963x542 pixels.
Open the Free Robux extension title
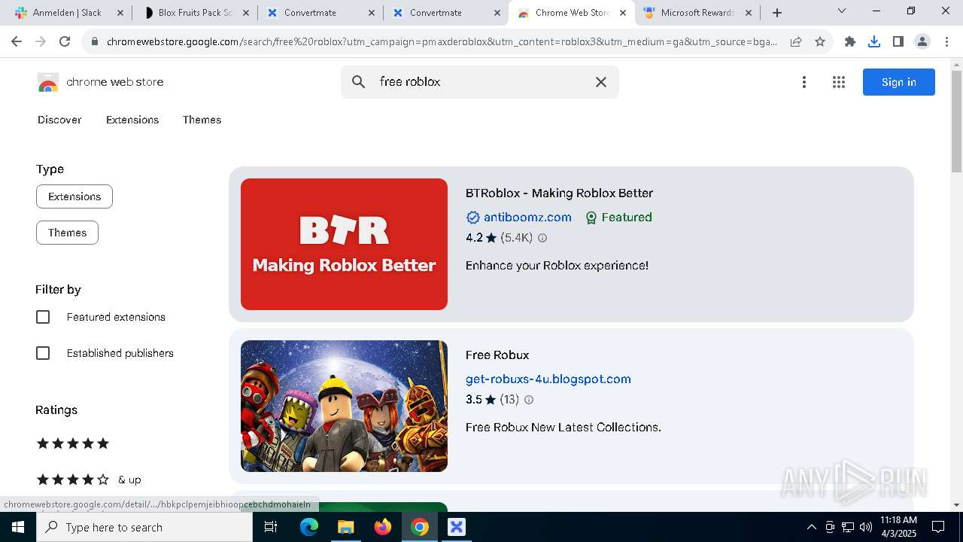click(x=497, y=355)
